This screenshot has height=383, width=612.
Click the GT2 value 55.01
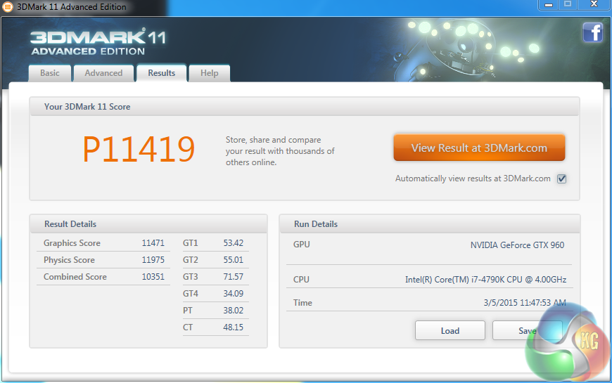point(234,260)
